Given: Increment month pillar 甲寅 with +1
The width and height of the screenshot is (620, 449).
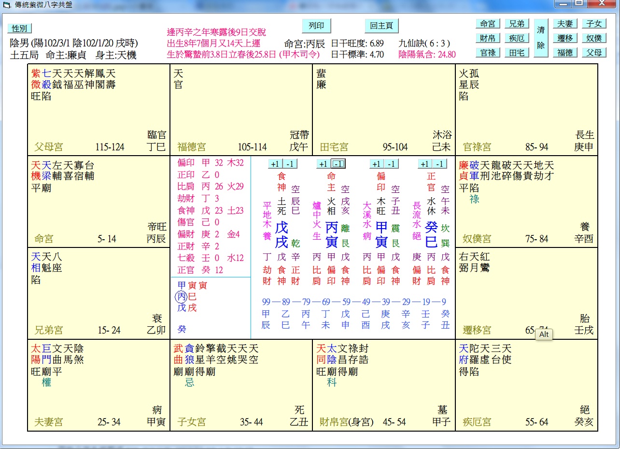Looking at the screenshot, I should tap(377, 164).
